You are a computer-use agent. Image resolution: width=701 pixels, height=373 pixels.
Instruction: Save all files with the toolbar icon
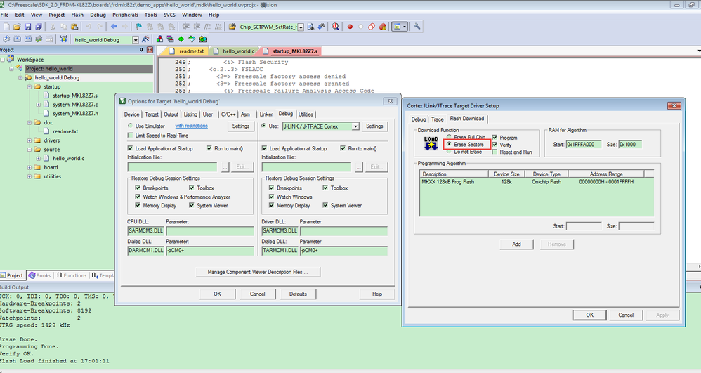(39, 27)
